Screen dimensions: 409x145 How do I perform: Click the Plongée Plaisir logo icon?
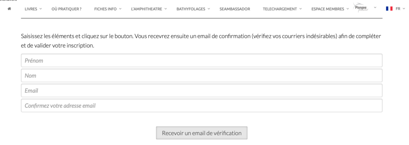tap(361, 8)
